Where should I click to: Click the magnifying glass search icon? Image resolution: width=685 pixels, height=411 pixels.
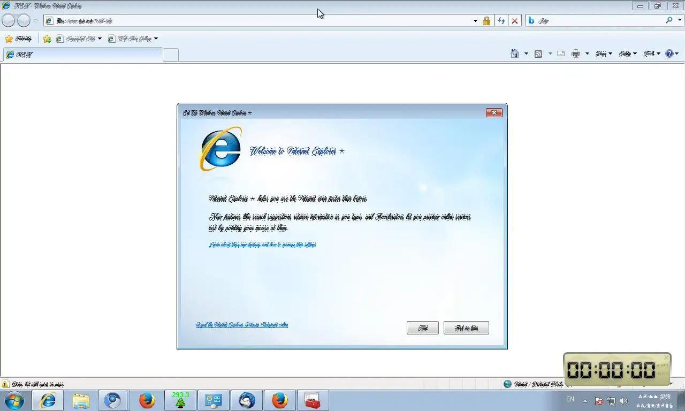point(669,20)
